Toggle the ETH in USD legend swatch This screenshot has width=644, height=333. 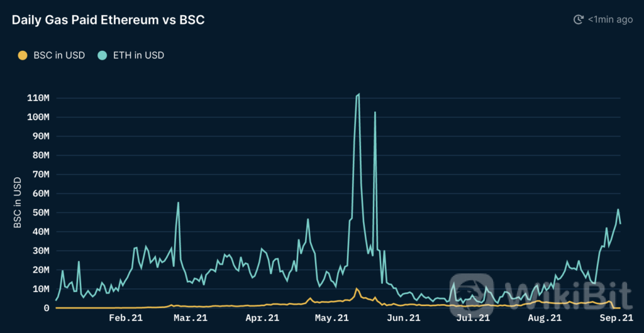(103, 55)
